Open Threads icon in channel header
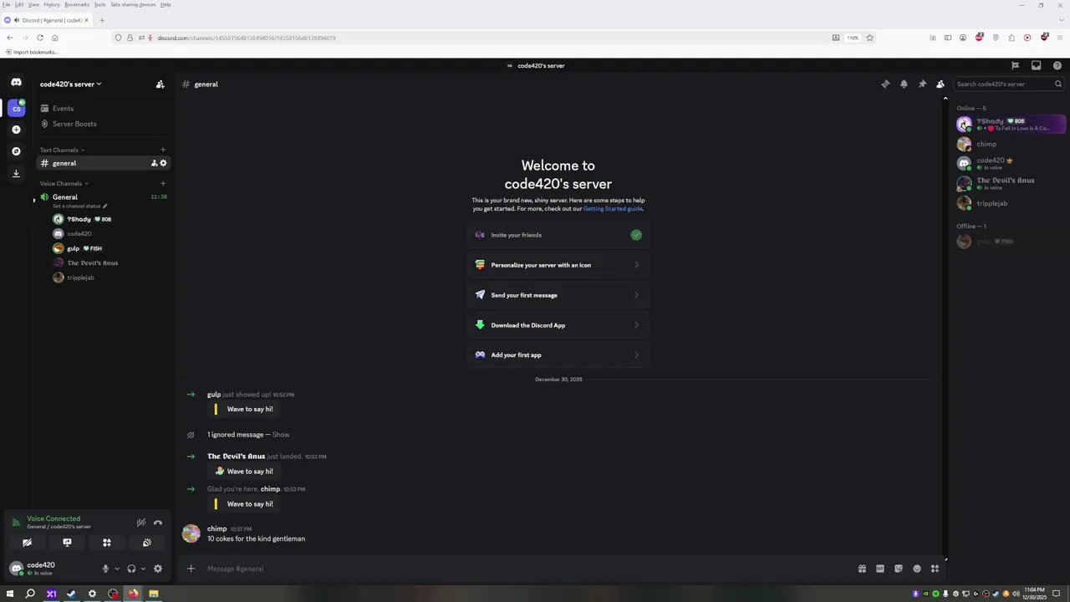The width and height of the screenshot is (1070, 602). click(x=885, y=84)
